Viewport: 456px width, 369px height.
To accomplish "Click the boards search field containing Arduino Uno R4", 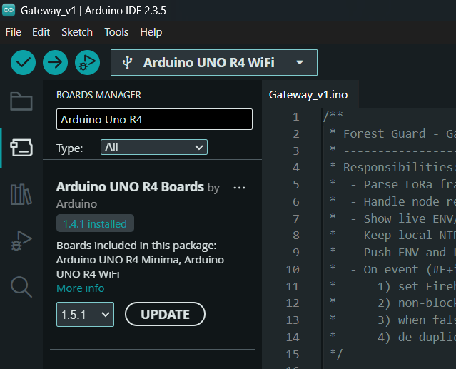I will (x=154, y=119).
